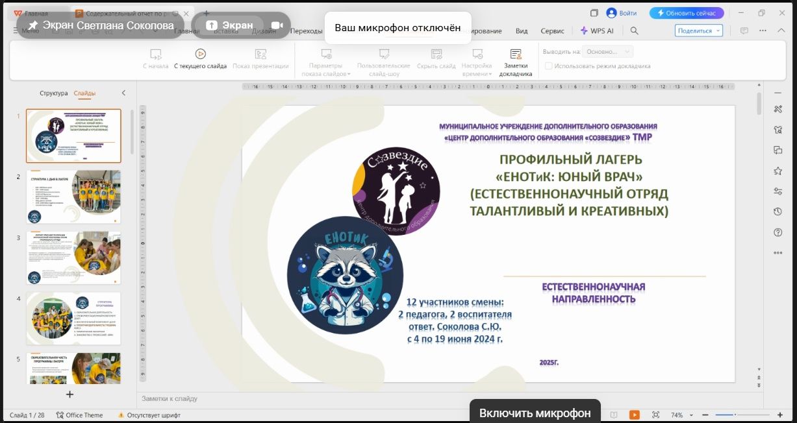Switch to reading view in status bar

pos(614,415)
